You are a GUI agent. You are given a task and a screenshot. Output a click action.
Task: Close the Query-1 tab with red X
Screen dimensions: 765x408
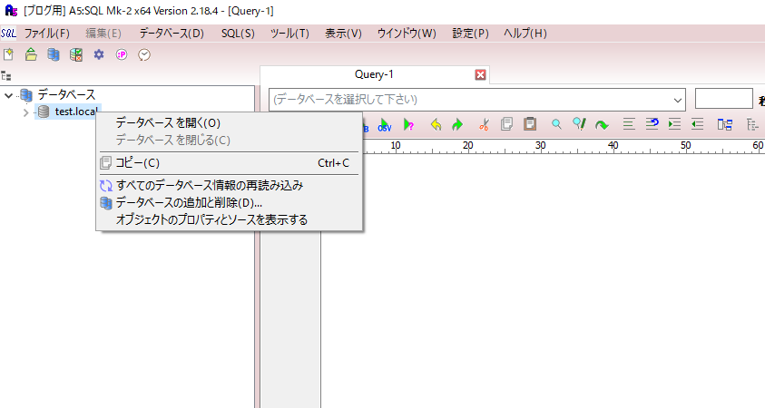click(x=481, y=74)
